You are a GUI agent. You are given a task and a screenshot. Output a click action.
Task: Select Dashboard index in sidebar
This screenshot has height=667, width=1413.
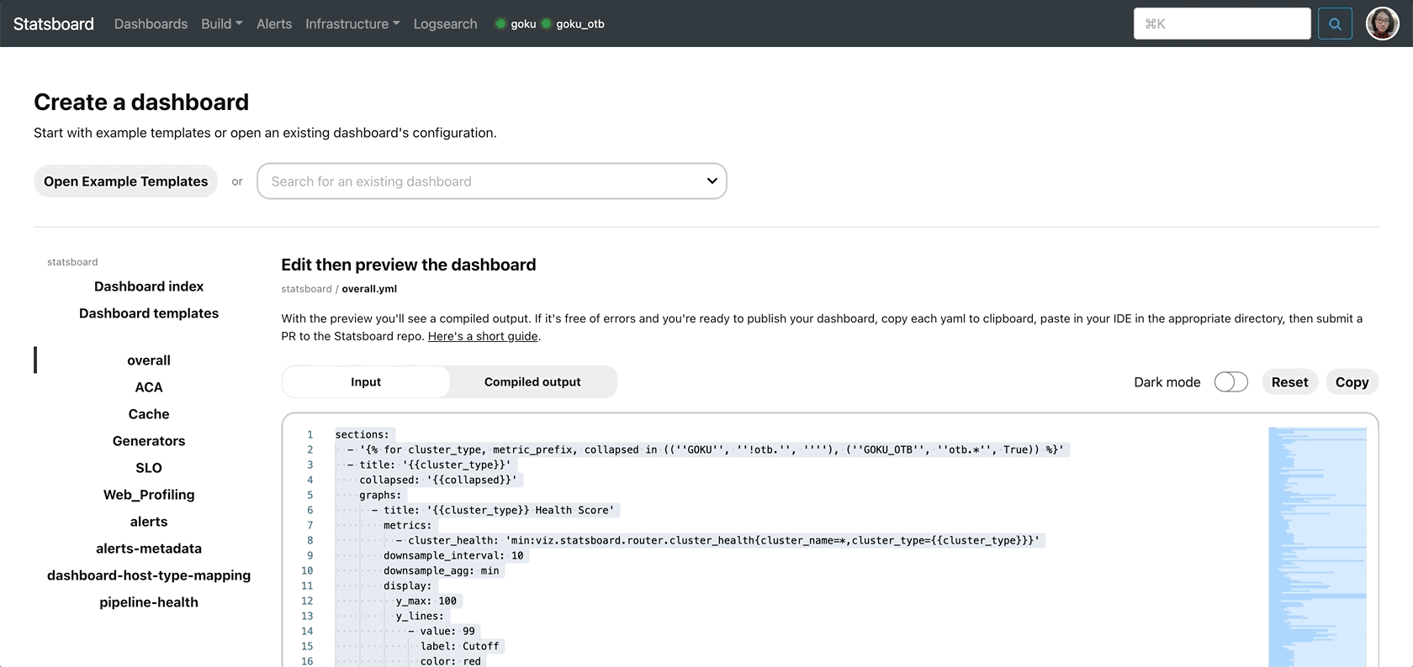pos(149,286)
